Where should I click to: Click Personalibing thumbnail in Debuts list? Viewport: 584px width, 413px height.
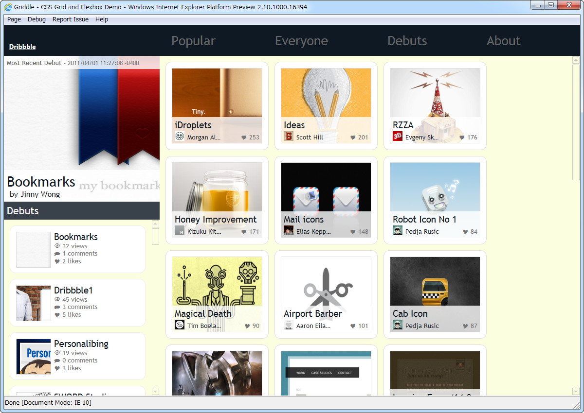coord(34,357)
